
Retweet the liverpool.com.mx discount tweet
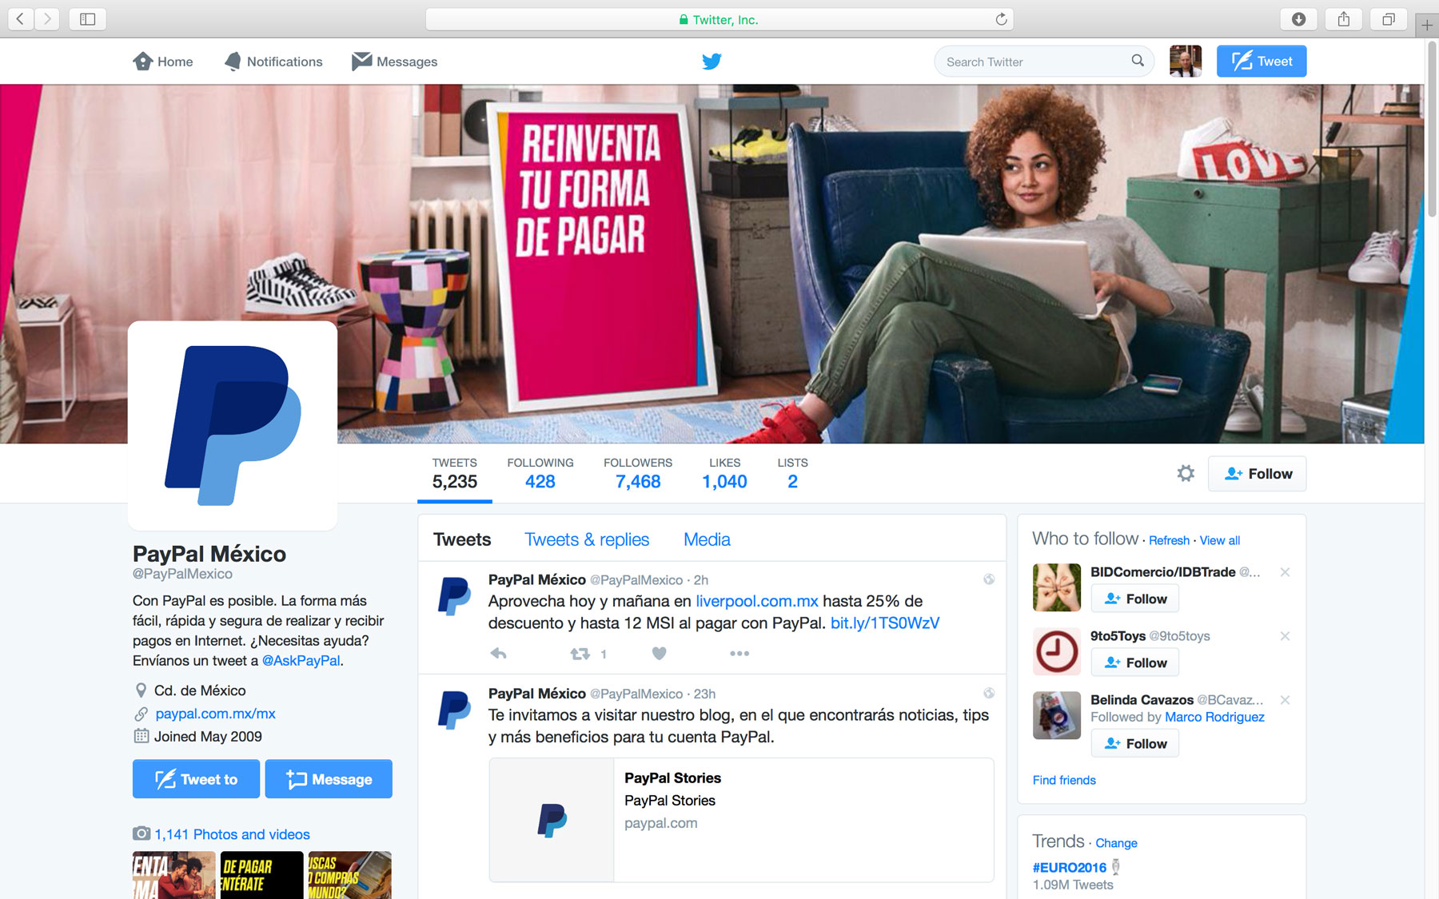(580, 654)
